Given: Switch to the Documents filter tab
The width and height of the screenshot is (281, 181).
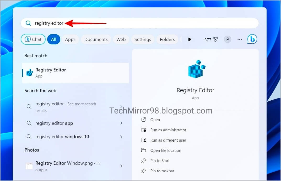Looking at the screenshot, I should pos(96,39).
